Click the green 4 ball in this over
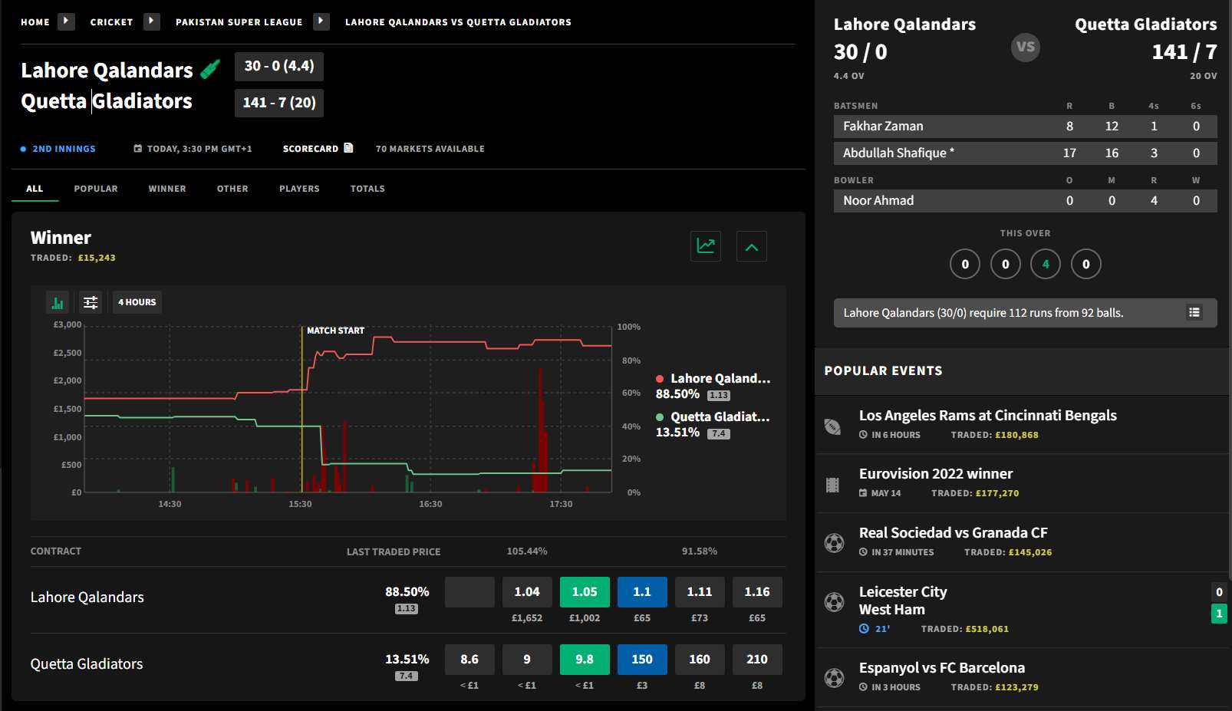The image size is (1232, 711). tap(1046, 265)
